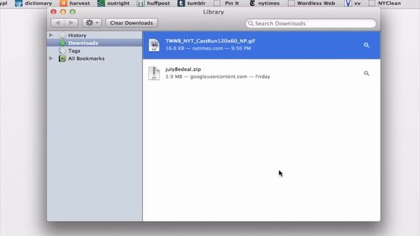Viewport: 420px width, 236px height.
Task: Select Downloads in the Library sidebar
Action: [x=83, y=43]
